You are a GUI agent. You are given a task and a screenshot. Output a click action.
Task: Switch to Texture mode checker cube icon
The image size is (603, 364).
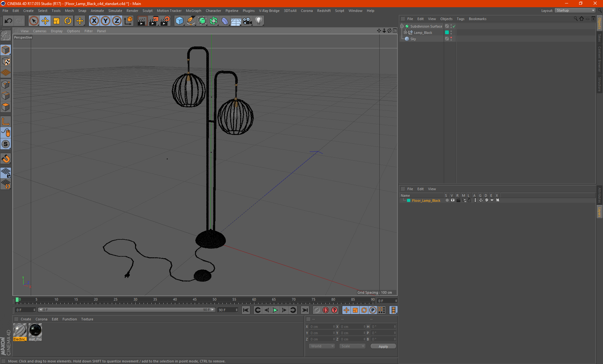pos(6,62)
